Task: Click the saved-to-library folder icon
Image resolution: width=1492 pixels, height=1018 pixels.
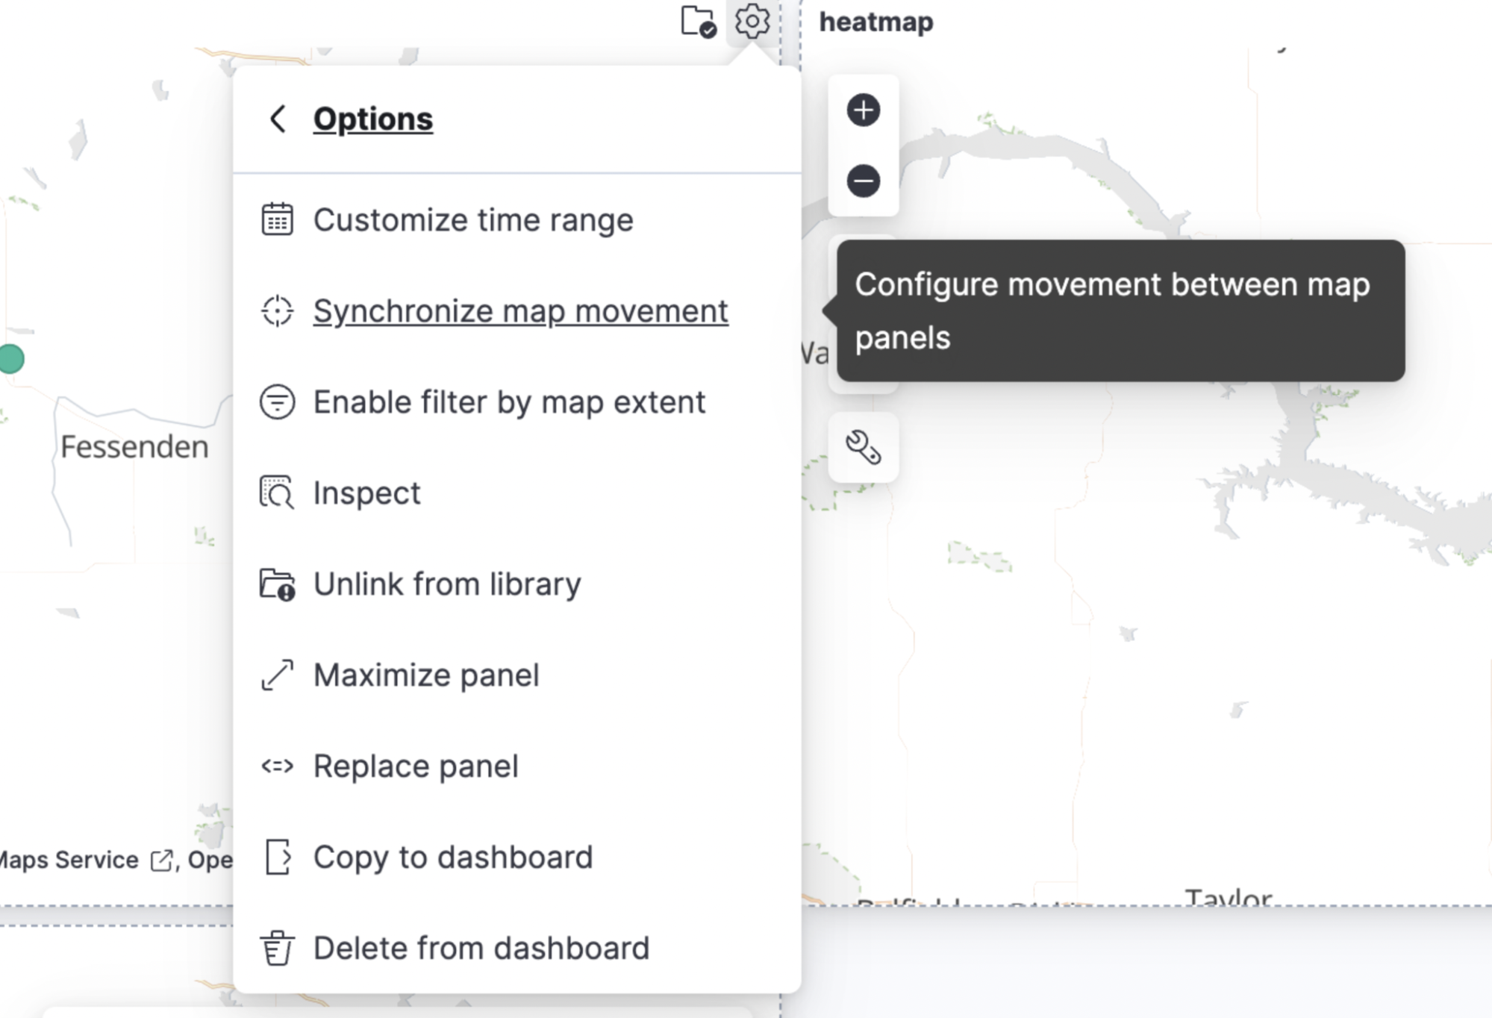Action: (696, 22)
